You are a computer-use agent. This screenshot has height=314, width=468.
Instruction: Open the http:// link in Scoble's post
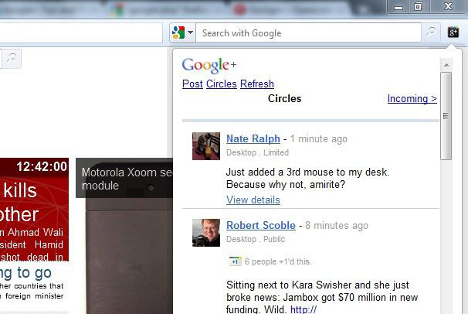coord(304,309)
